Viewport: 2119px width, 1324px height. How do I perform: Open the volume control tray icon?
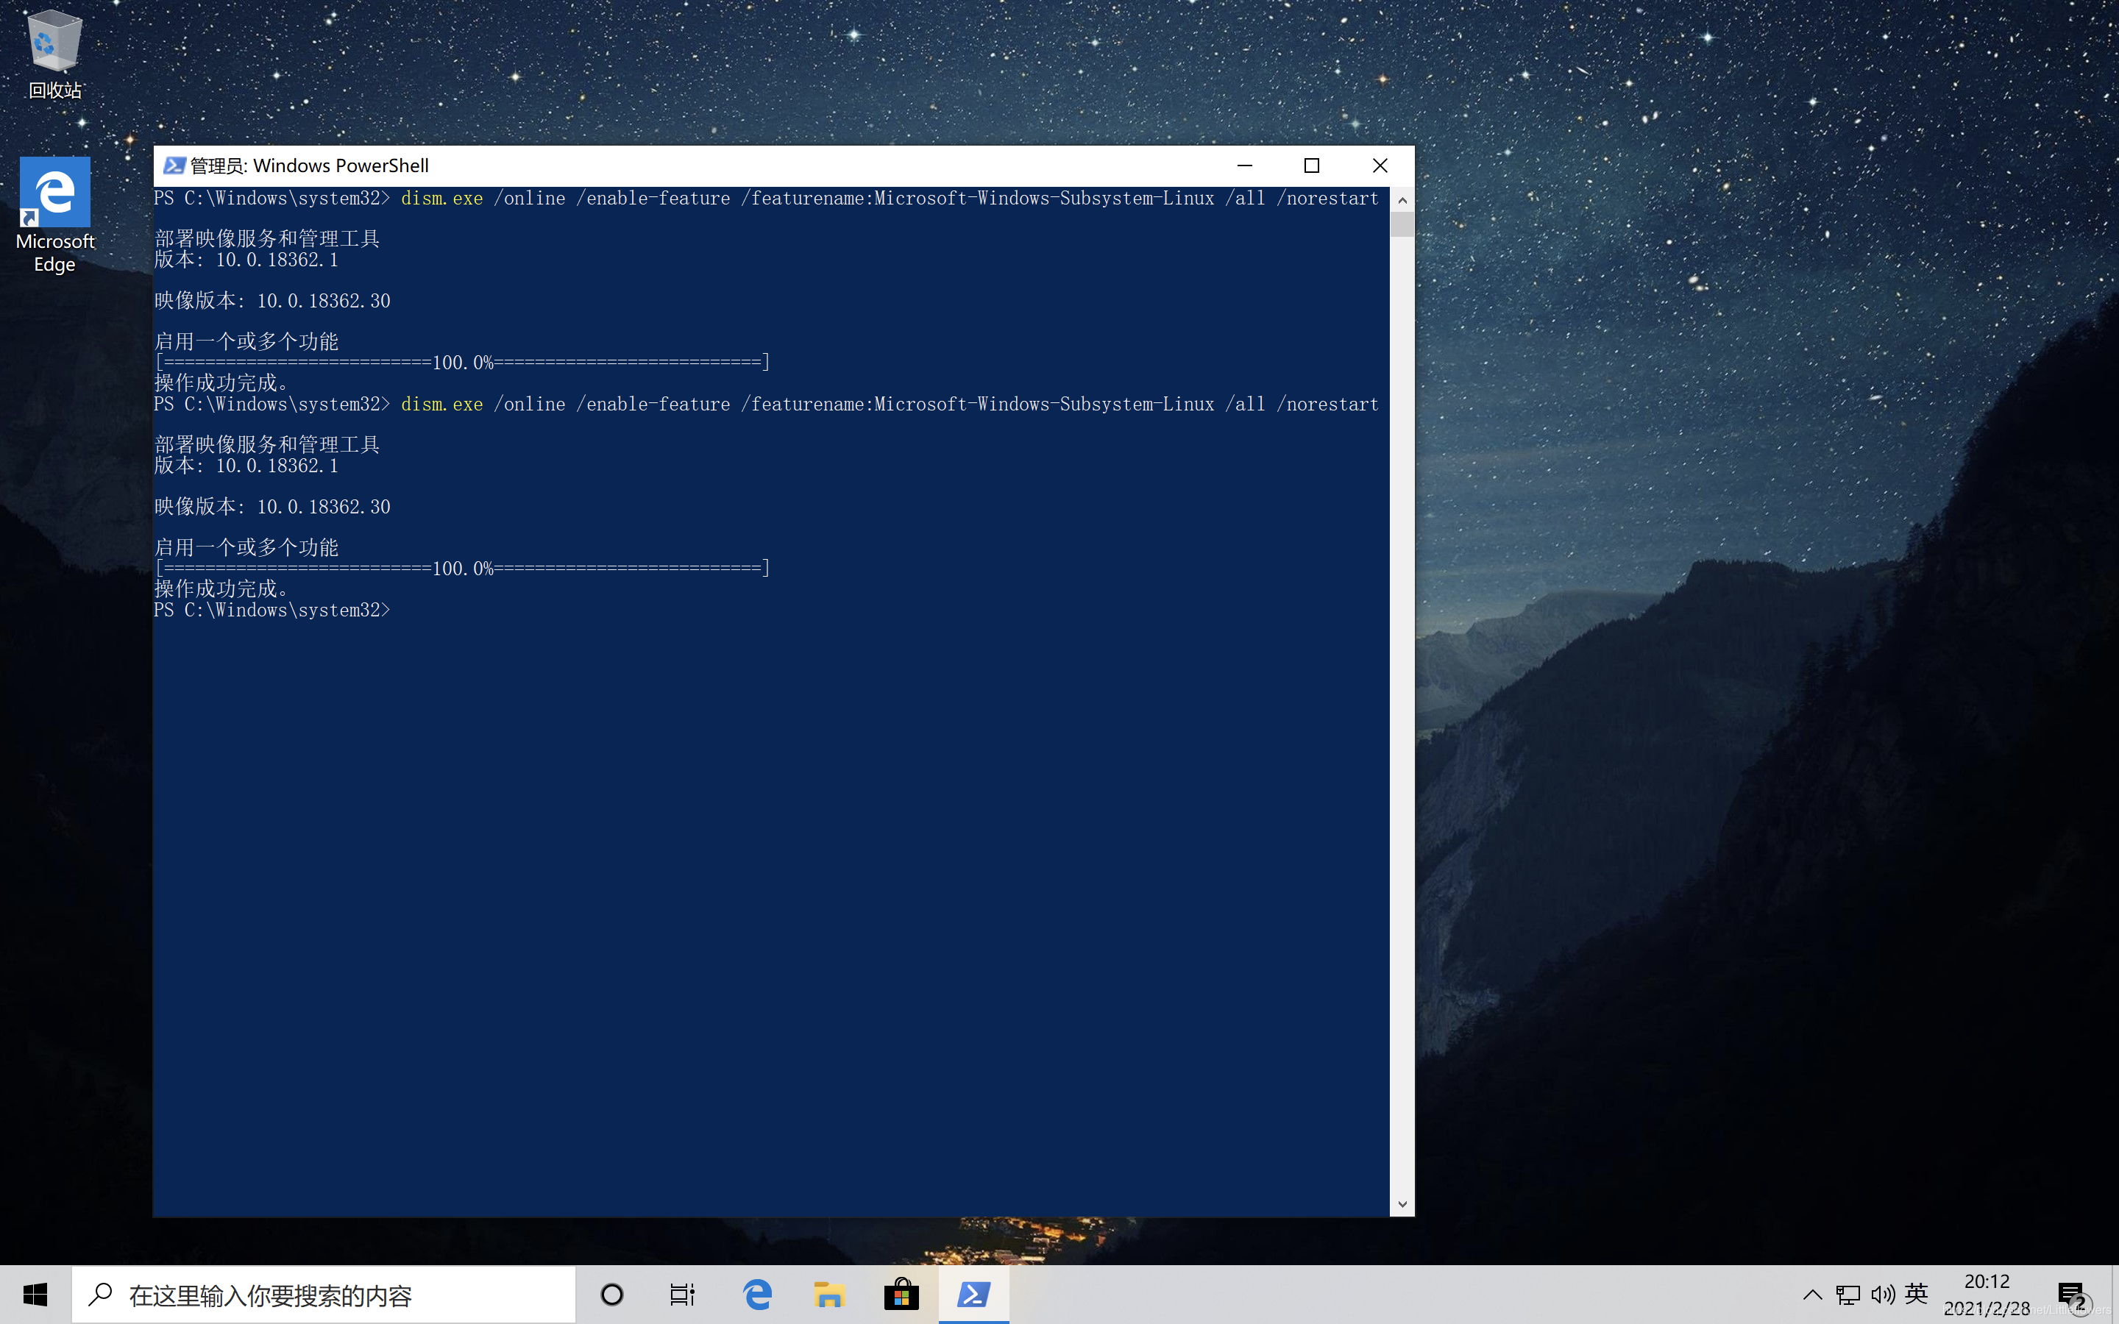pyautogui.click(x=1883, y=1295)
